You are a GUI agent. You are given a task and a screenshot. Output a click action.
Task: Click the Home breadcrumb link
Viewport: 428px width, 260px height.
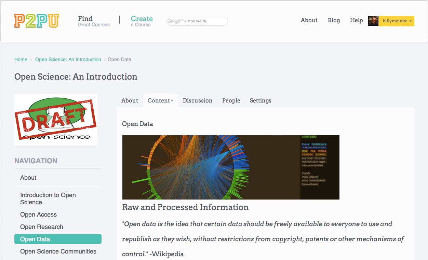point(21,59)
